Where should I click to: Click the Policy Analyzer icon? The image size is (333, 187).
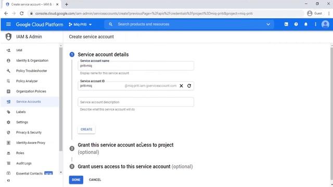8,81
